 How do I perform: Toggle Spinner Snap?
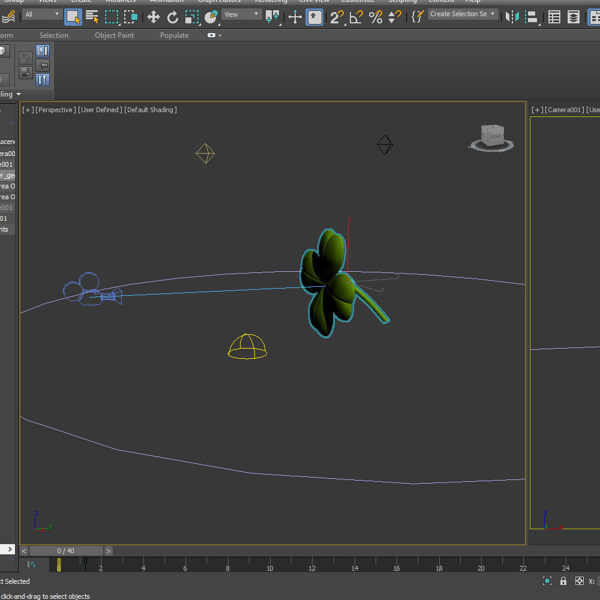click(x=395, y=17)
